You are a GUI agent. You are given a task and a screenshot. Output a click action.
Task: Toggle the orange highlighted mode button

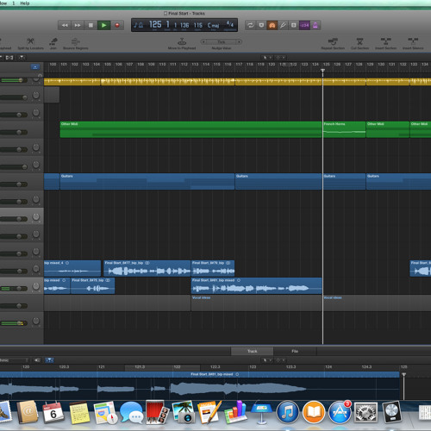[272, 25]
